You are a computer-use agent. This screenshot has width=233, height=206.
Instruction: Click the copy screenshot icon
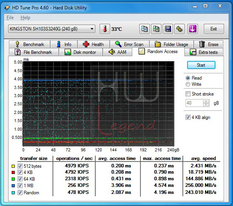tap(156, 29)
